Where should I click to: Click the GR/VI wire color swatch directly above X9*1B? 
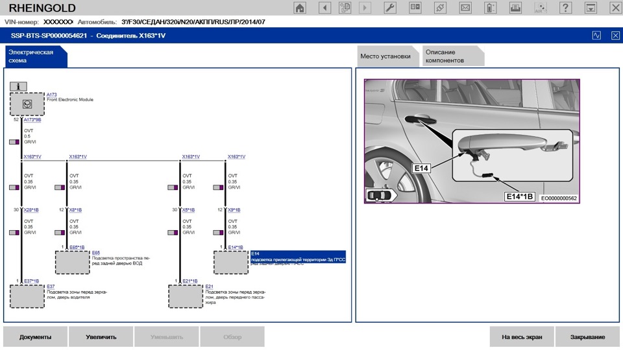click(x=219, y=187)
